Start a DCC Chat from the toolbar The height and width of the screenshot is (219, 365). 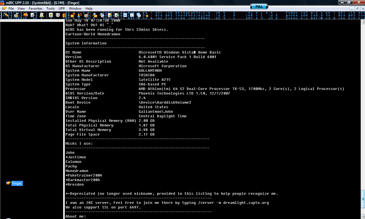79,15
